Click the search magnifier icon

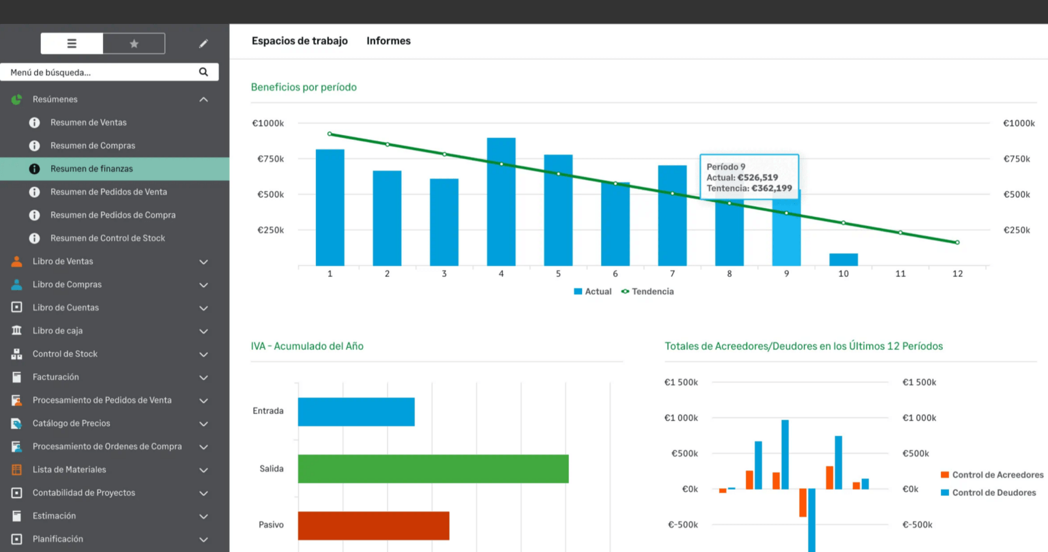(203, 72)
